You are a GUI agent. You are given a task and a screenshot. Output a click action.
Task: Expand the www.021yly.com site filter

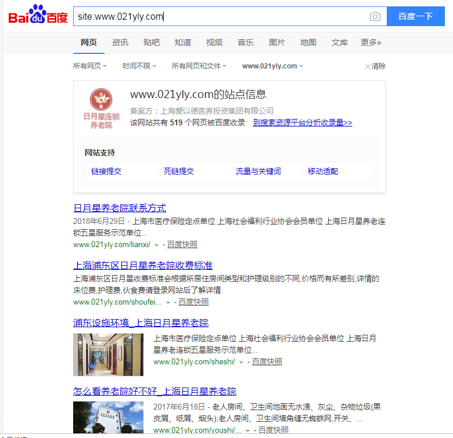(273, 66)
